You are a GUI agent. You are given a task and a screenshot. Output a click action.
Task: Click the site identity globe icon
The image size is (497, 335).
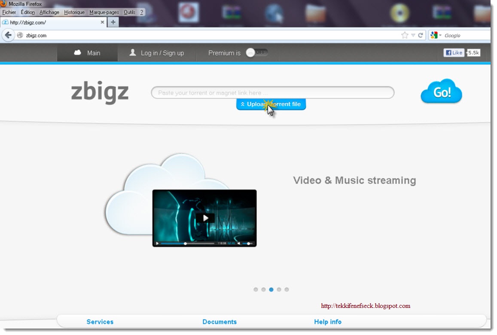[x=20, y=35]
